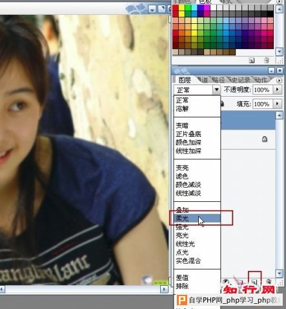The image size is (286, 309).
Task: Open the blend mode dropdown showing 正常
Action: pos(197,90)
